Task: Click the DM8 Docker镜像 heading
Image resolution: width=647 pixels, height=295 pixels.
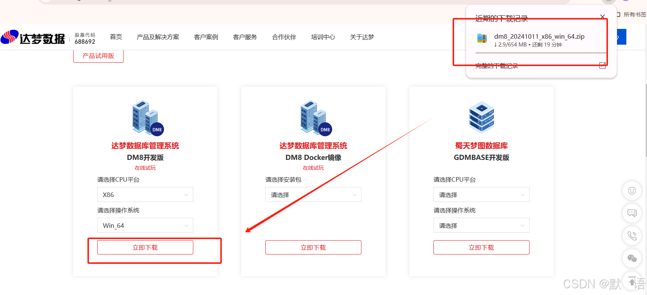Action: coord(313,157)
